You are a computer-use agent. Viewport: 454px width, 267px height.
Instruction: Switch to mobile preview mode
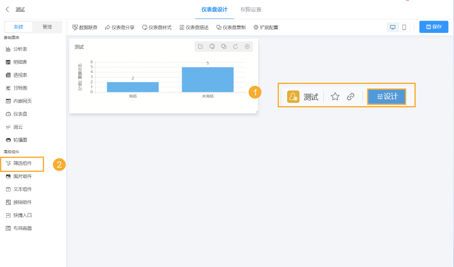(x=404, y=26)
